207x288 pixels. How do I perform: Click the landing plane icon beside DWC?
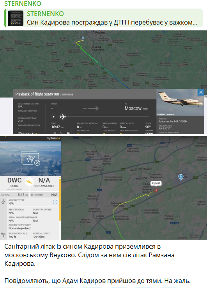(29, 182)
